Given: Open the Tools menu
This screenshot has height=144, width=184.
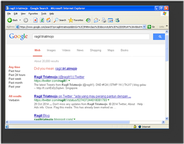Looking at the screenshot, I should click(44, 14).
